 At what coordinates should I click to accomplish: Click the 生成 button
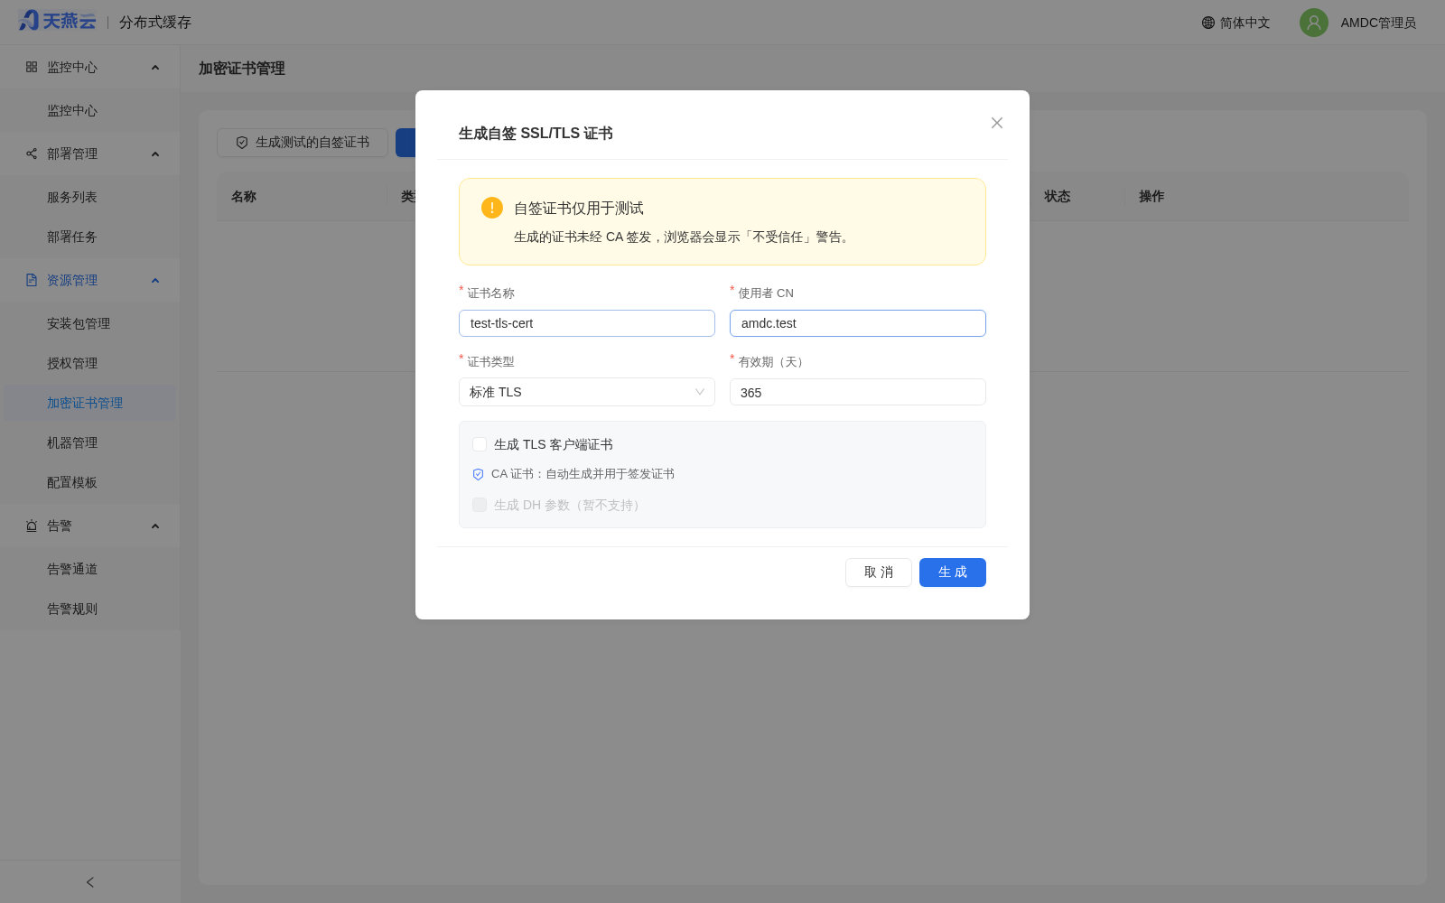coord(953,573)
